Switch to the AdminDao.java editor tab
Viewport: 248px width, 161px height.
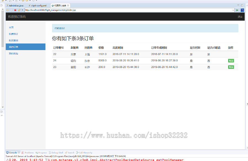[15, 5]
